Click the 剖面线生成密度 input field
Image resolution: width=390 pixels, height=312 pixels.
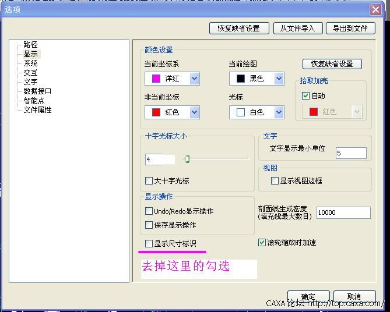(343, 212)
